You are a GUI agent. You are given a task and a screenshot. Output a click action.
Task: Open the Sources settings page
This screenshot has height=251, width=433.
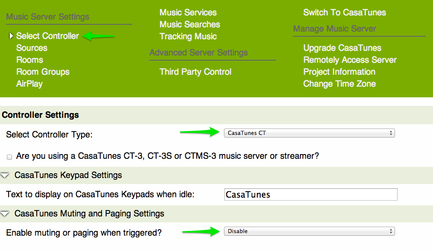(x=32, y=48)
